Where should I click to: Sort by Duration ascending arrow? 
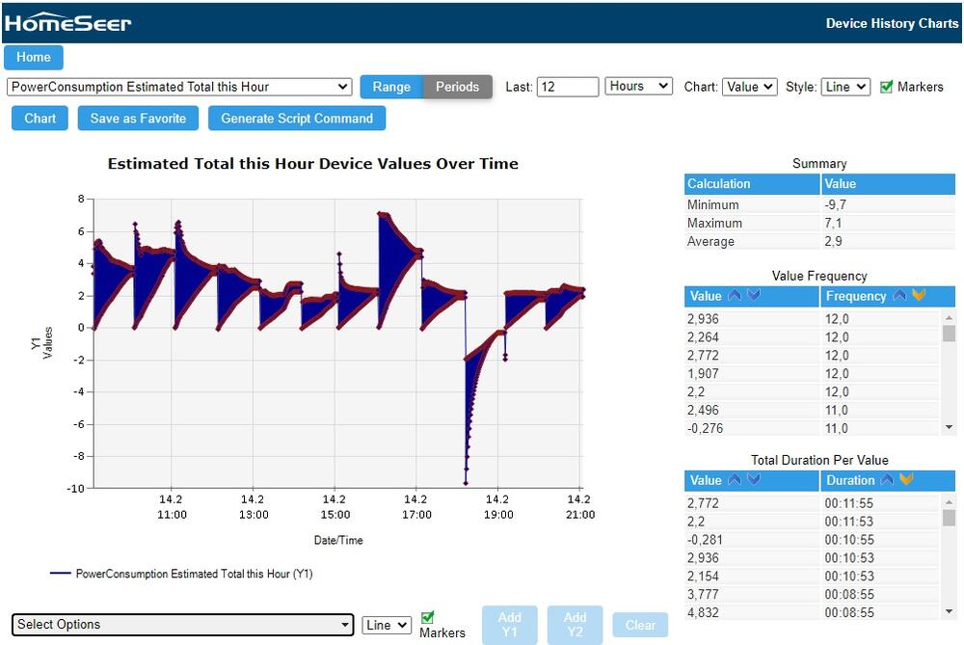[x=887, y=480]
